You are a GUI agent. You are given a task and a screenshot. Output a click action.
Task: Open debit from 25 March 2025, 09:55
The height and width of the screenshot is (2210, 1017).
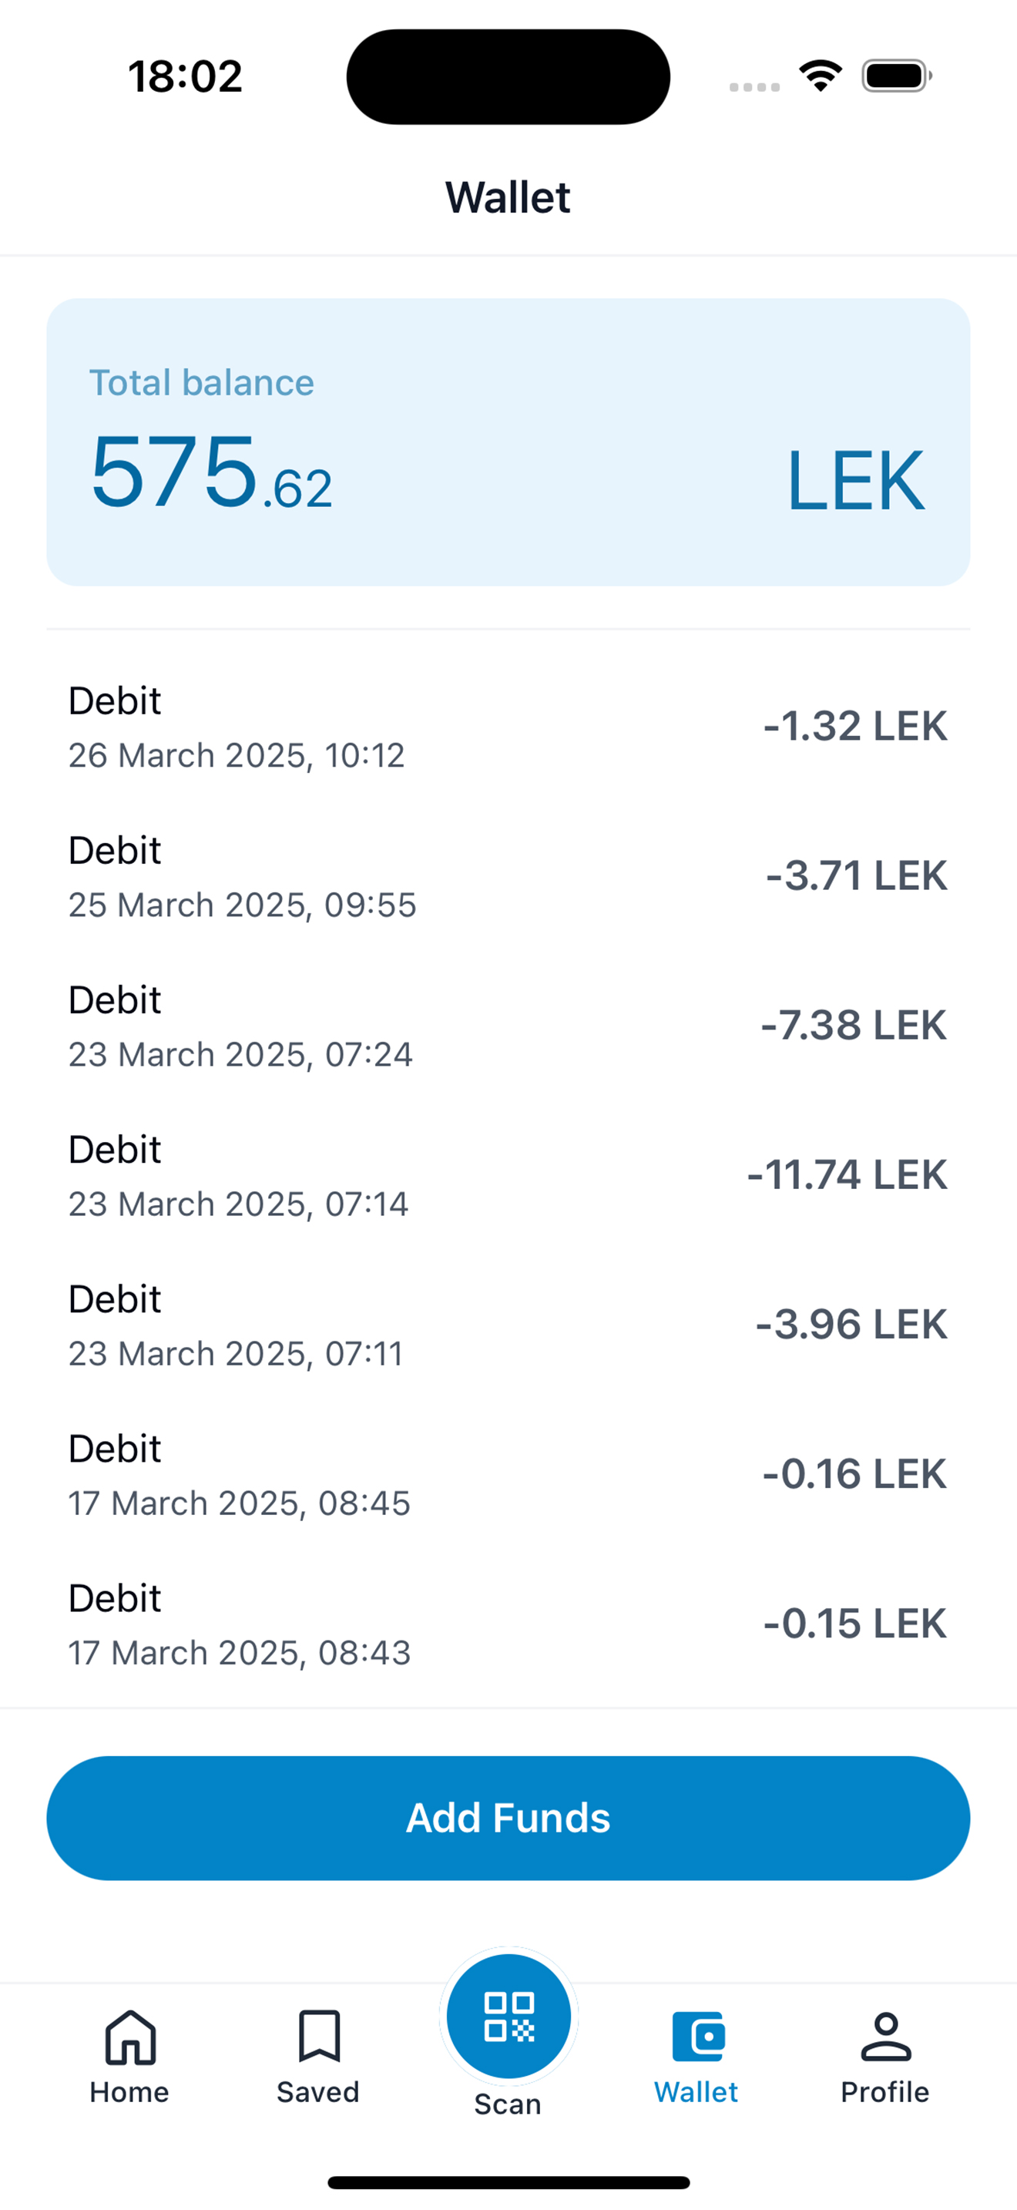(509, 876)
